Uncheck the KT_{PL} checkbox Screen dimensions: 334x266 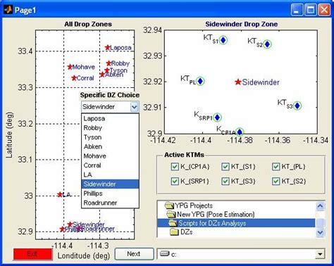(x=276, y=167)
